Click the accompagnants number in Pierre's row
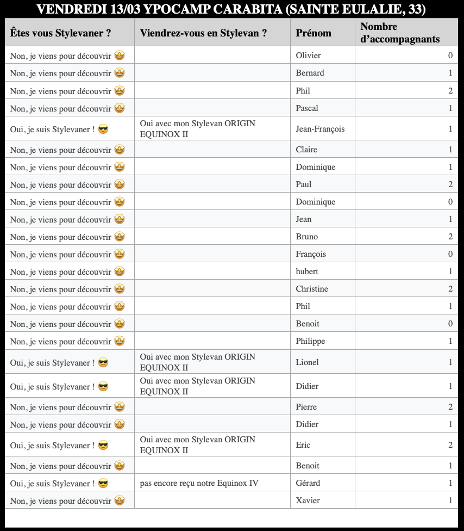The height and width of the screenshot is (531, 464). click(450, 407)
